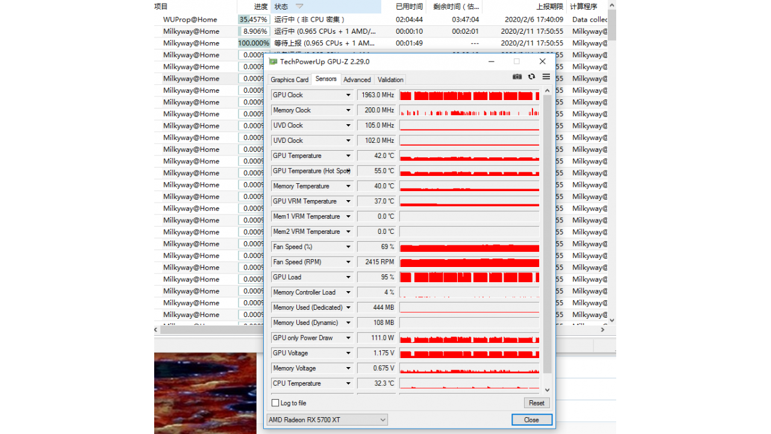Click the 2415 RPM fan value
The width and height of the screenshot is (771, 434).
pyautogui.click(x=376, y=262)
